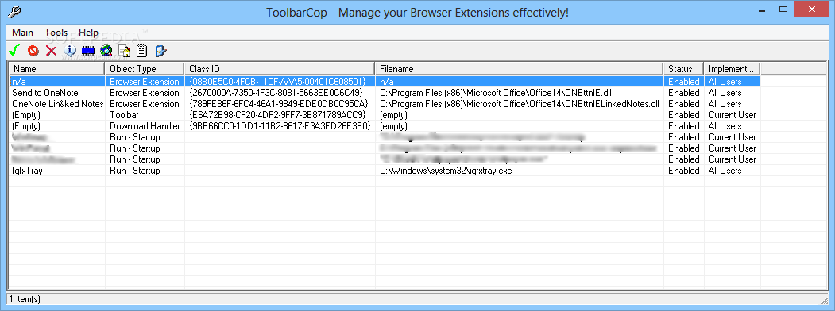Click the ONBttnIELinkedNotes.dll file path

click(x=520, y=104)
